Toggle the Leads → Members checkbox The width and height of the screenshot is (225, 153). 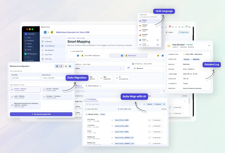pyautogui.click(x=12, y=97)
